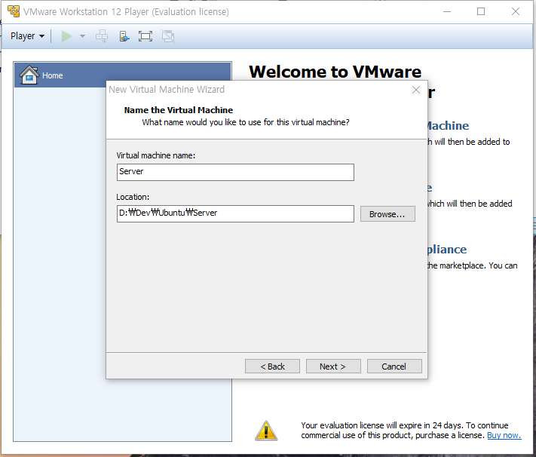This screenshot has height=457, width=536.
Task: Click the evaluation license expiry message
Action: click(411, 431)
